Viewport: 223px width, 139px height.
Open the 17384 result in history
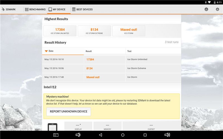(x=90, y=59)
